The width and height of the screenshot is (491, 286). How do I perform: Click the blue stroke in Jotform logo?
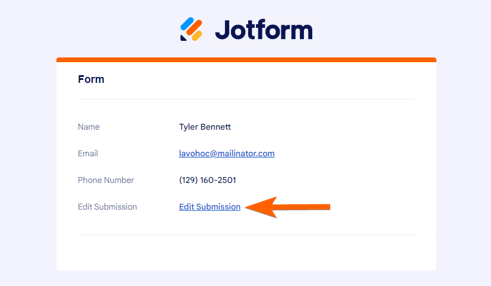tap(188, 24)
